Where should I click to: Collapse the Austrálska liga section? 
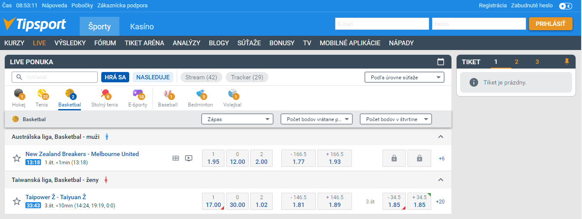click(440, 137)
